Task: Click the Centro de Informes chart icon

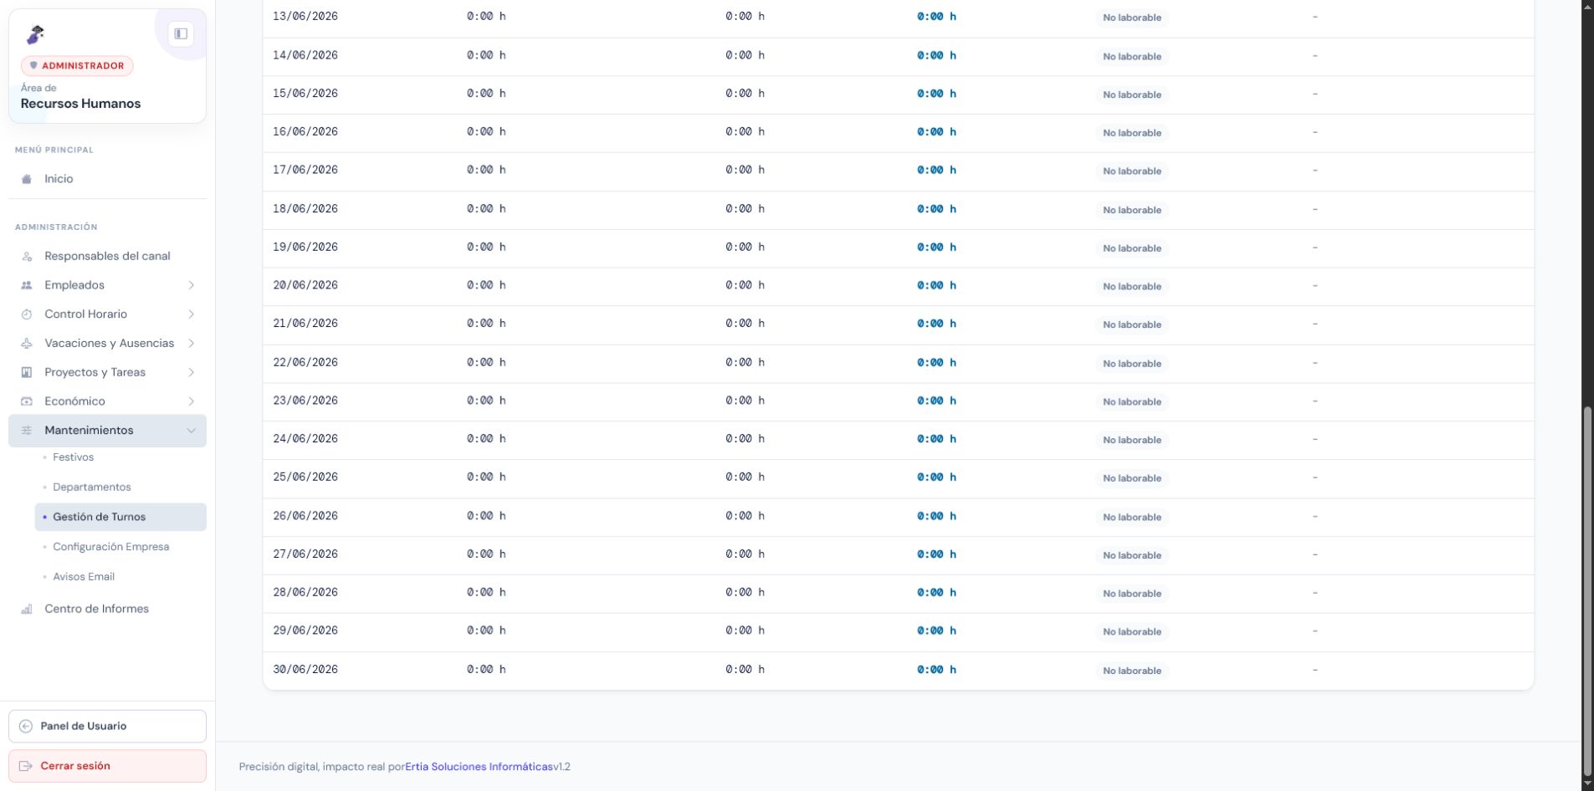Action: click(27, 610)
